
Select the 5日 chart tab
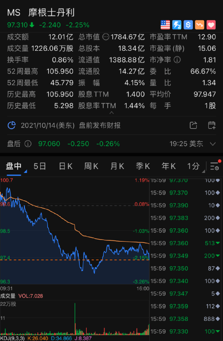click(x=40, y=166)
